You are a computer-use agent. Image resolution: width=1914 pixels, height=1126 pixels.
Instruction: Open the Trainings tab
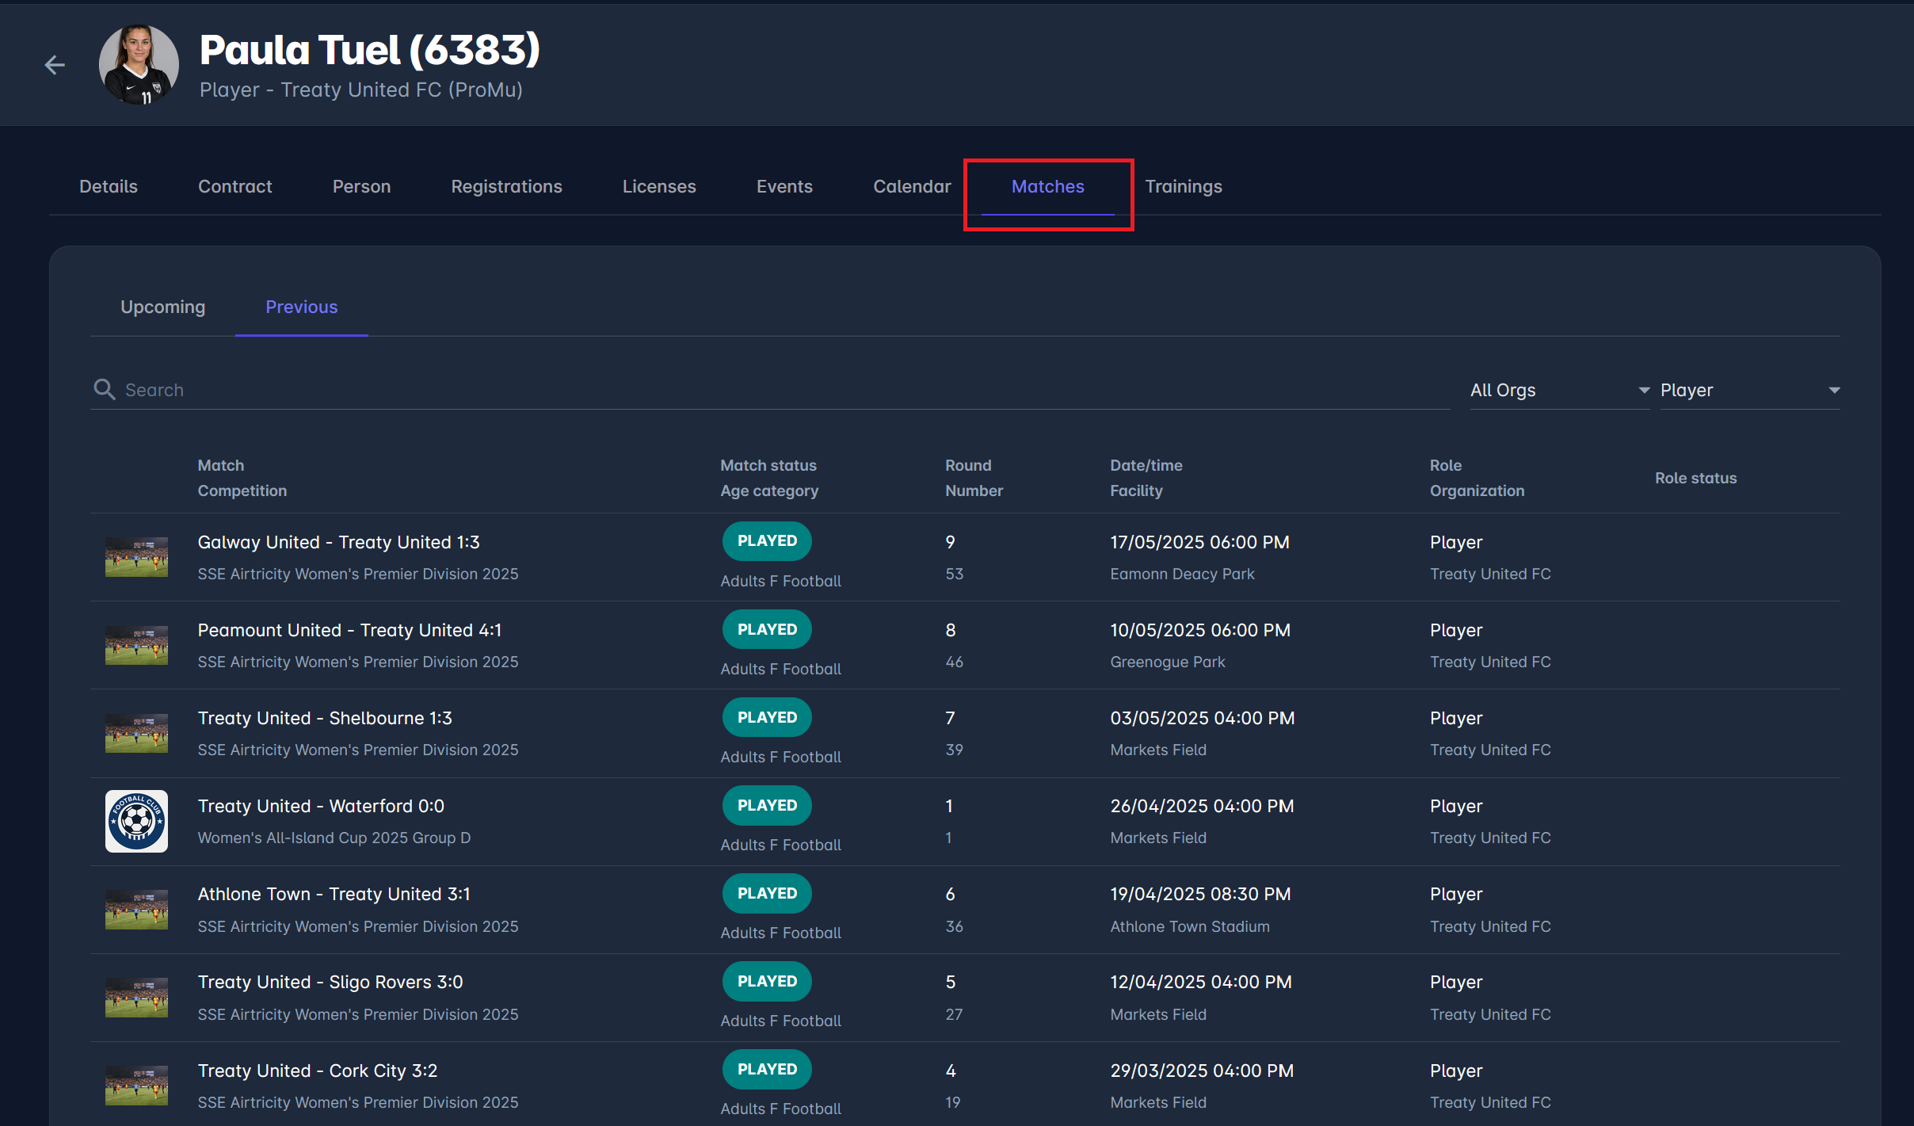1184,186
